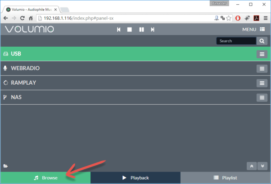271x184 pixels.
Task: Open a new browser tab
Action: click(x=65, y=10)
